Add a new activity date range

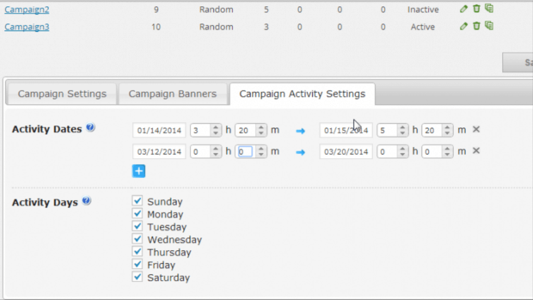(138, 172)
